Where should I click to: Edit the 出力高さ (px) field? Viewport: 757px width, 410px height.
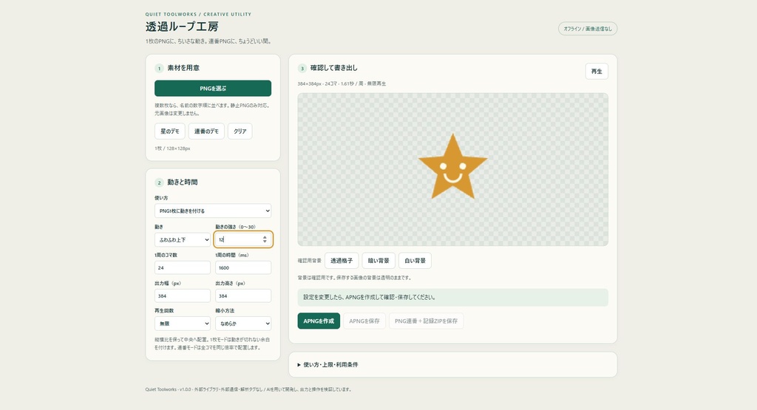(x=243, y=295)
